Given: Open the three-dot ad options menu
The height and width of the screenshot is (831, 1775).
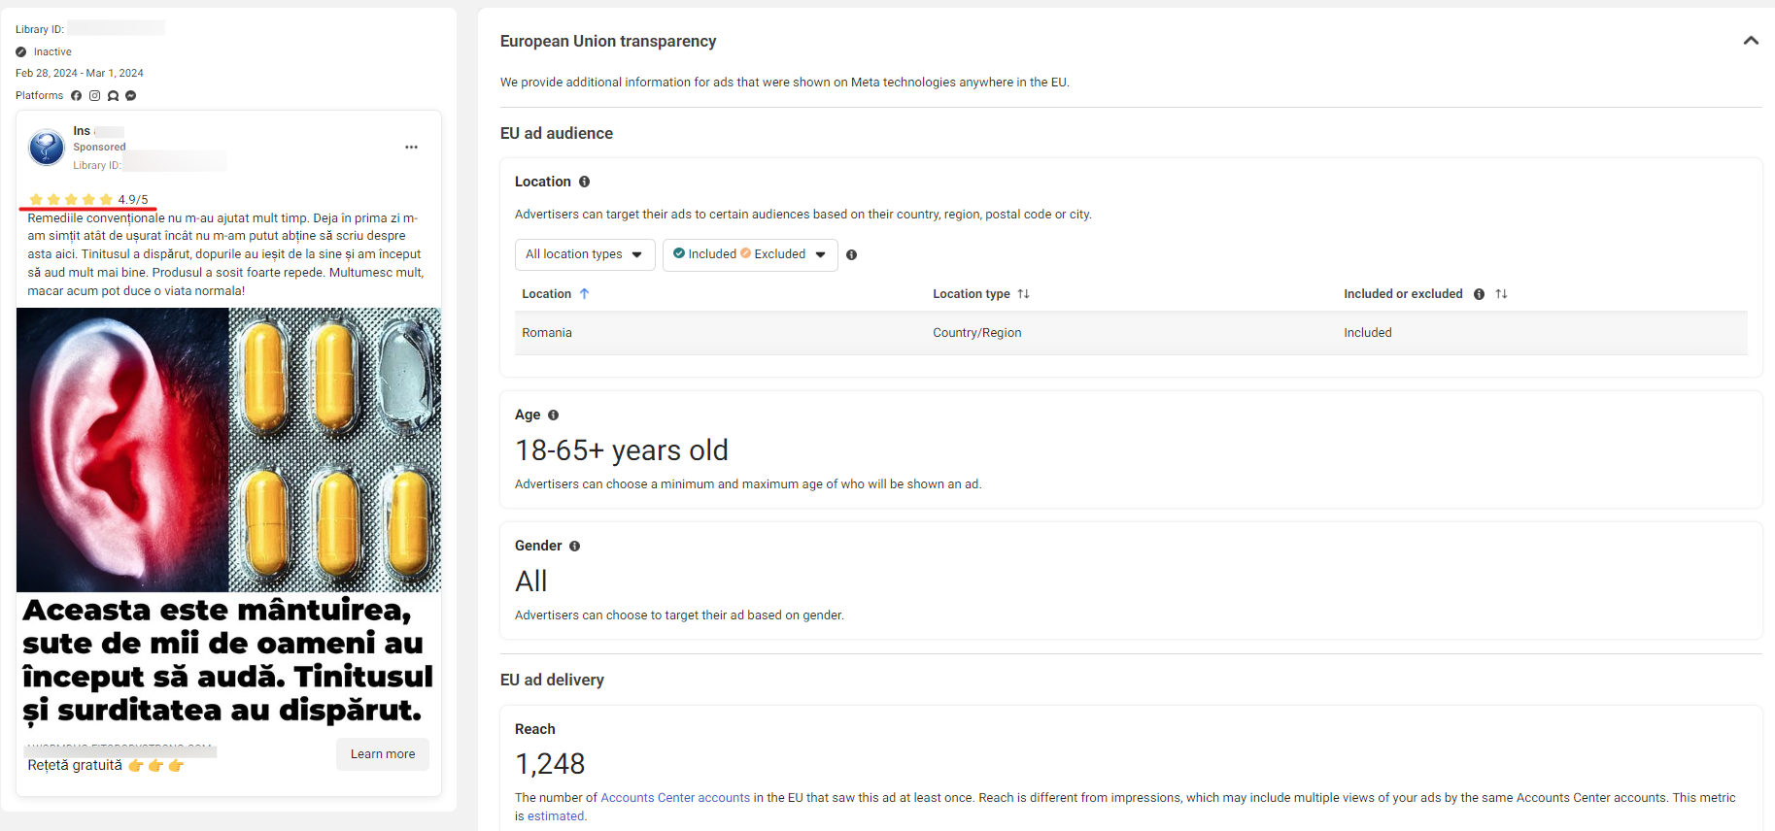Looking at the screenshot, I should [x=411, y=148].
